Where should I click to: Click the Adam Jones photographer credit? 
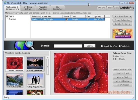tap(118, 56)
